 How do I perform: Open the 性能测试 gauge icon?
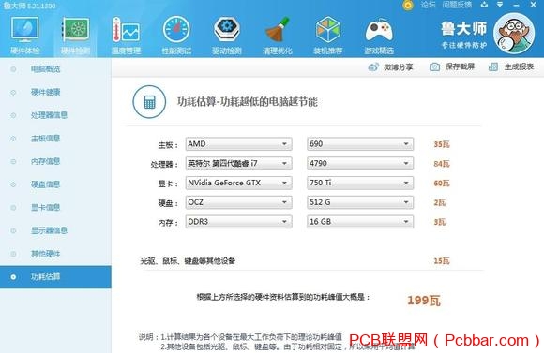[176, 30]
